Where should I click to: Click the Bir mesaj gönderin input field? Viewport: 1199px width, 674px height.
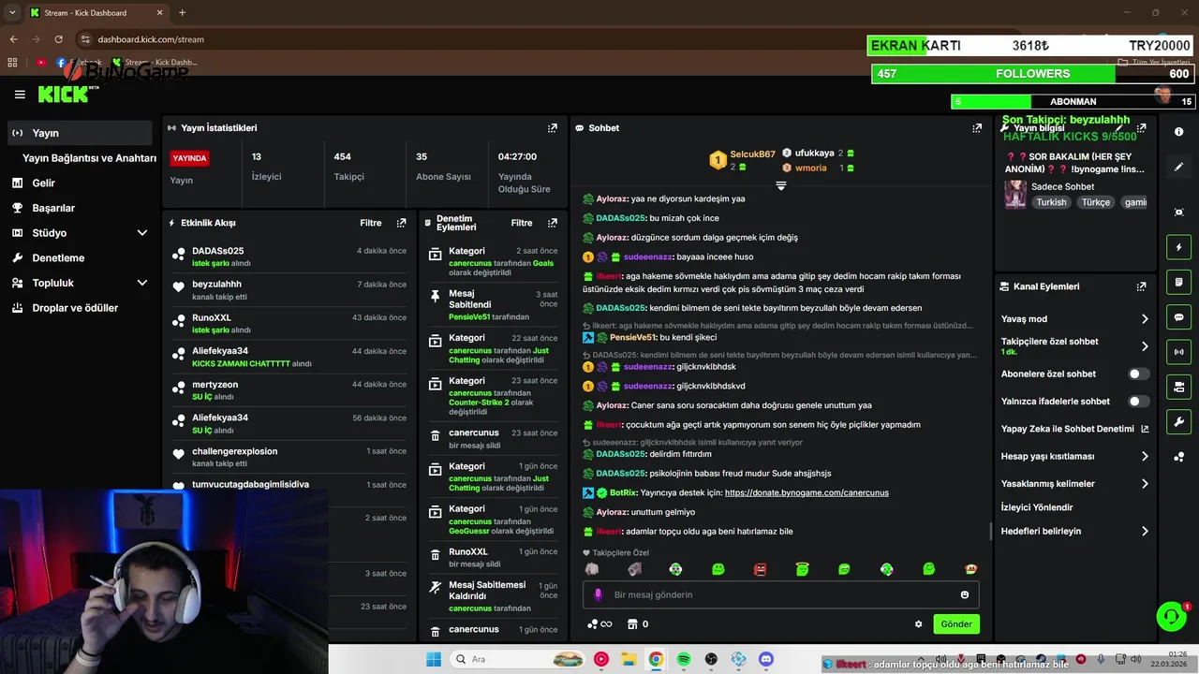point(780,594)
